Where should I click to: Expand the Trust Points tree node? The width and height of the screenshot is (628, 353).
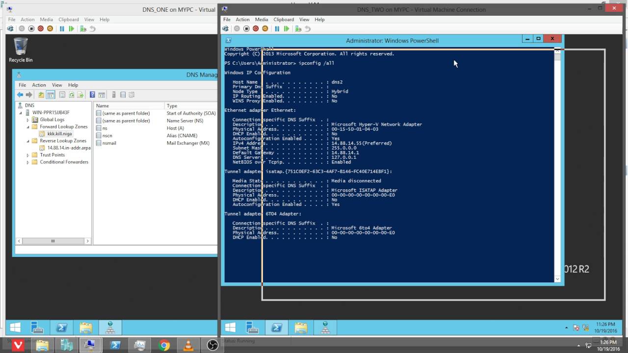28,155
